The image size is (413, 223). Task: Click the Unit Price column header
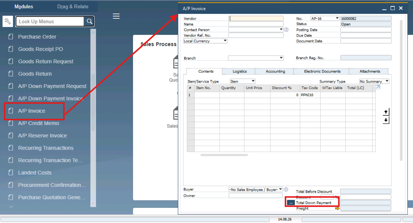pos(257,88)
